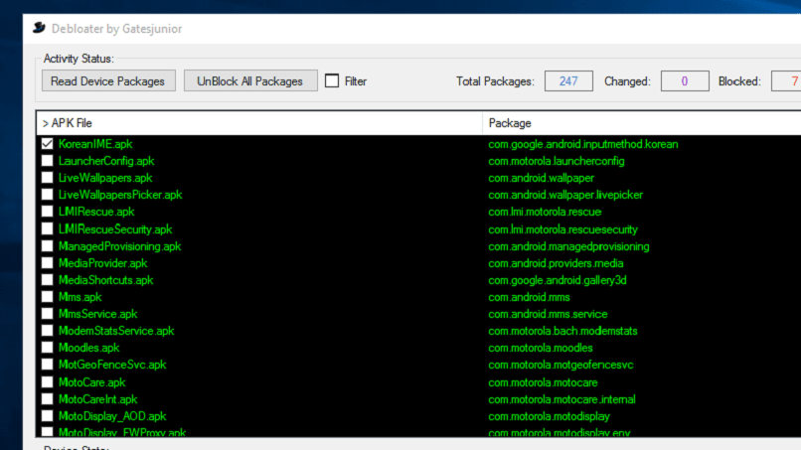This screenshot has height=450, width=801.
Task: Select the Moodles.apk file name
Action: (x=88, y=348)
